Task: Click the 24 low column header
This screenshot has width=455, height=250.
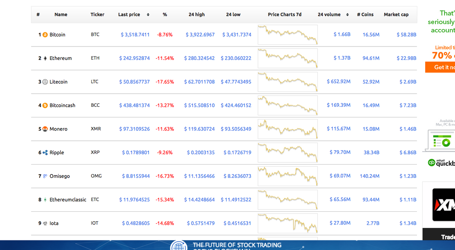Action: (x=233, y=15)
